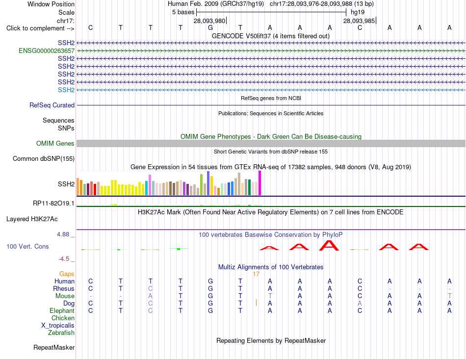Click the 'Chicken' species label
Screen dimensions: 466x359
click(63, 318)
